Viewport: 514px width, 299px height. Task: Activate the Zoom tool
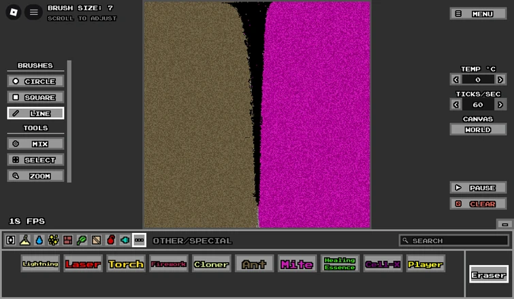point(35,176)
